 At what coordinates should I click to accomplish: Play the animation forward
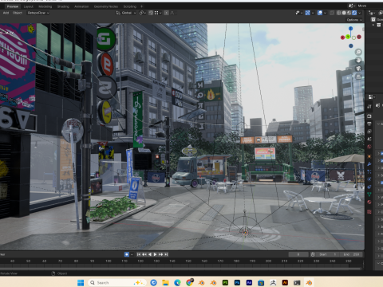155,254
